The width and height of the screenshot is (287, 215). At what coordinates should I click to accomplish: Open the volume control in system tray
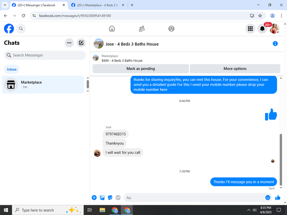tap(254, 210)
